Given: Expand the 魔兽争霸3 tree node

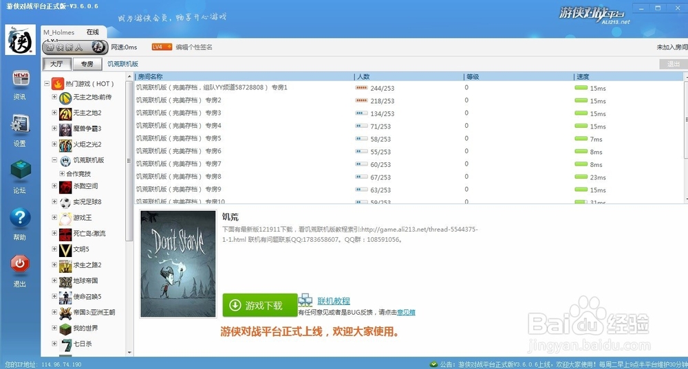Looking at the screenshot, I should tap(54, 128).
